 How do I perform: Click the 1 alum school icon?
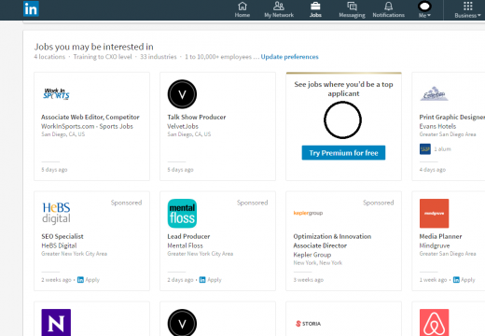click(x=425, y=149)
